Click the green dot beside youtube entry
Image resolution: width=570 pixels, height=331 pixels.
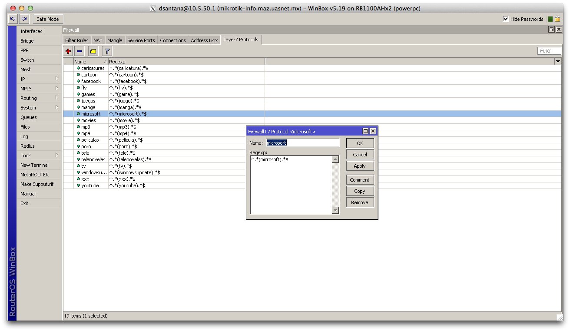[x=78, y=185]
